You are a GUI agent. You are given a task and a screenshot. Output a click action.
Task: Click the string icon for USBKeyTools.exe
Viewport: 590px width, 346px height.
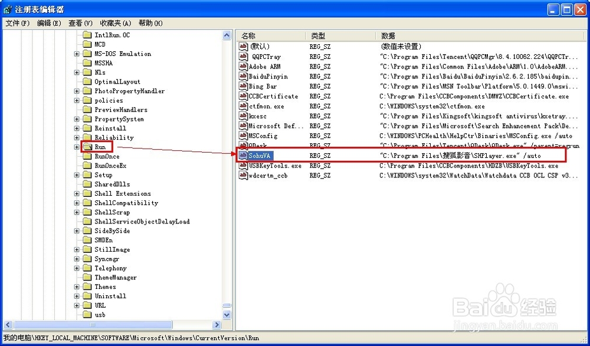(243, 166)
